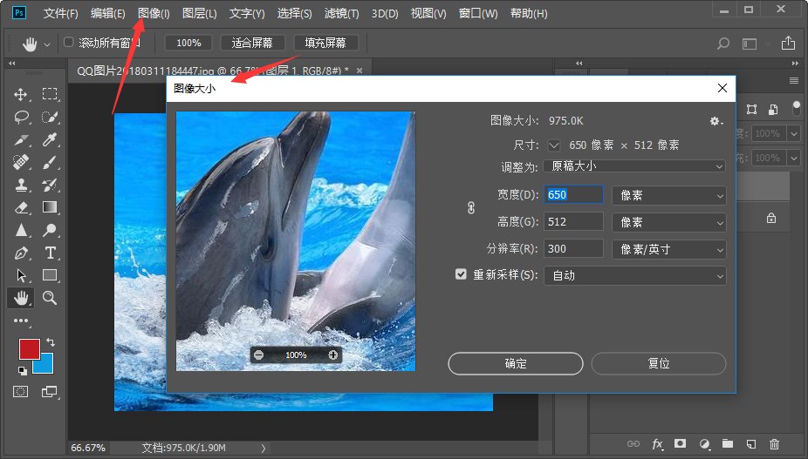Close the 图像大小 dialog
This screenshot has width=808, height=459.
coord(722,88)
